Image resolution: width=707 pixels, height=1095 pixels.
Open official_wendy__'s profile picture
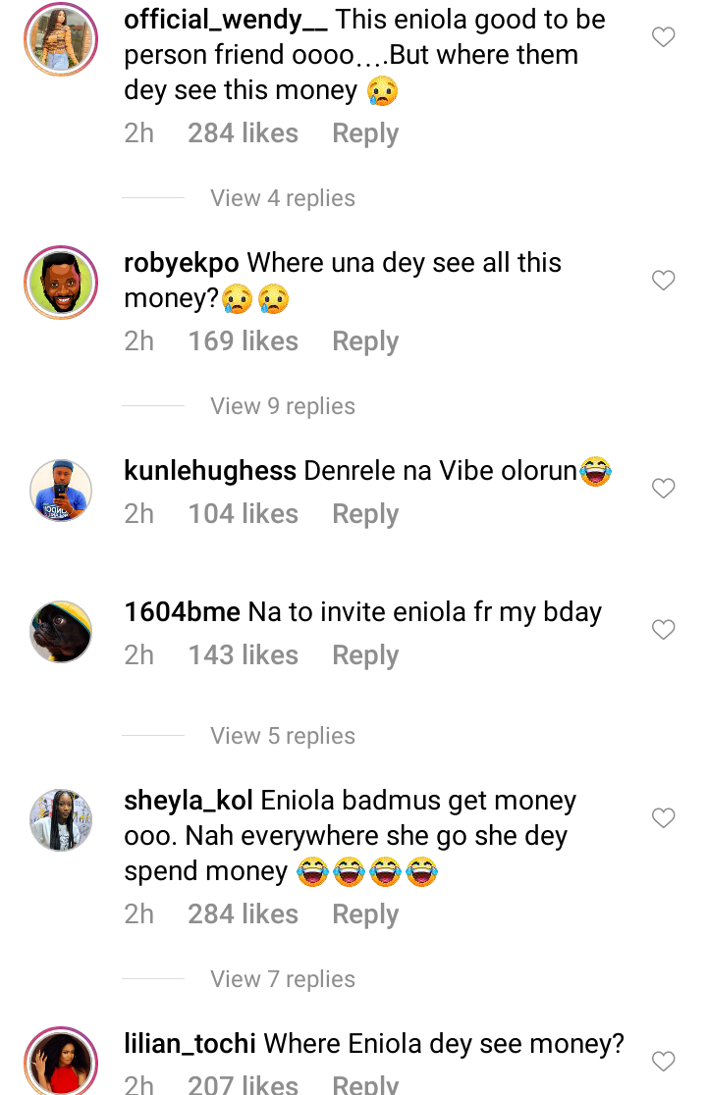tap(61, 39)
